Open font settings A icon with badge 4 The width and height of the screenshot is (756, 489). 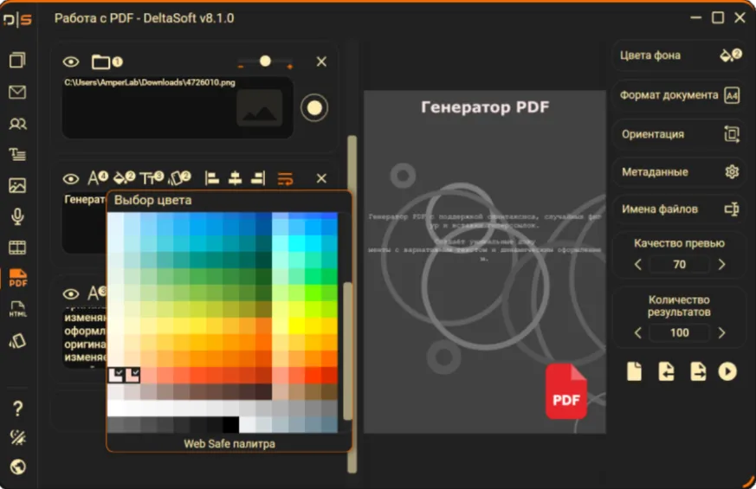click(98, 177)
